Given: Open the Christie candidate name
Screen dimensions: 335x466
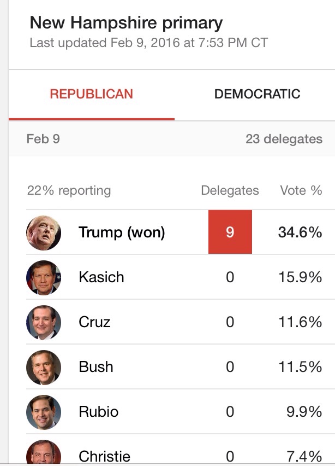Looking at the screenshot, I should coord(104,457).
